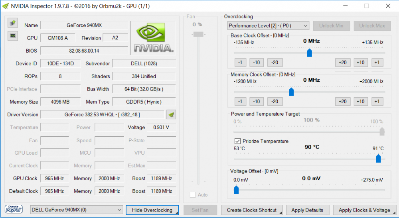Click the BIOS field 82.08.68.00.14

[84, 51]
